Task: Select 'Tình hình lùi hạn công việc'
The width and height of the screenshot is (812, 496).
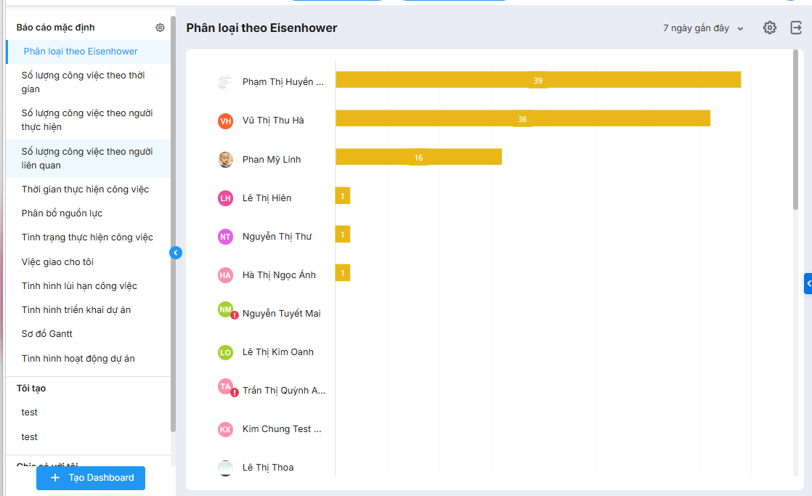Action: (x=79, y=286)
